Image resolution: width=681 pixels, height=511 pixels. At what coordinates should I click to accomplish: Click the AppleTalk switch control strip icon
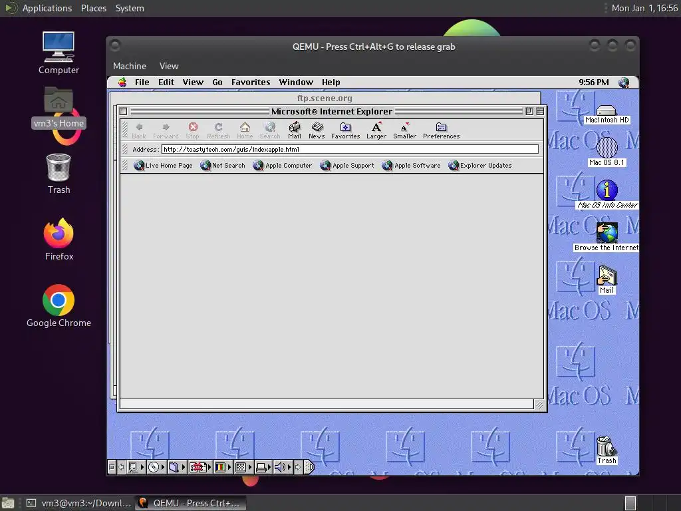click(x=136, y=468)
